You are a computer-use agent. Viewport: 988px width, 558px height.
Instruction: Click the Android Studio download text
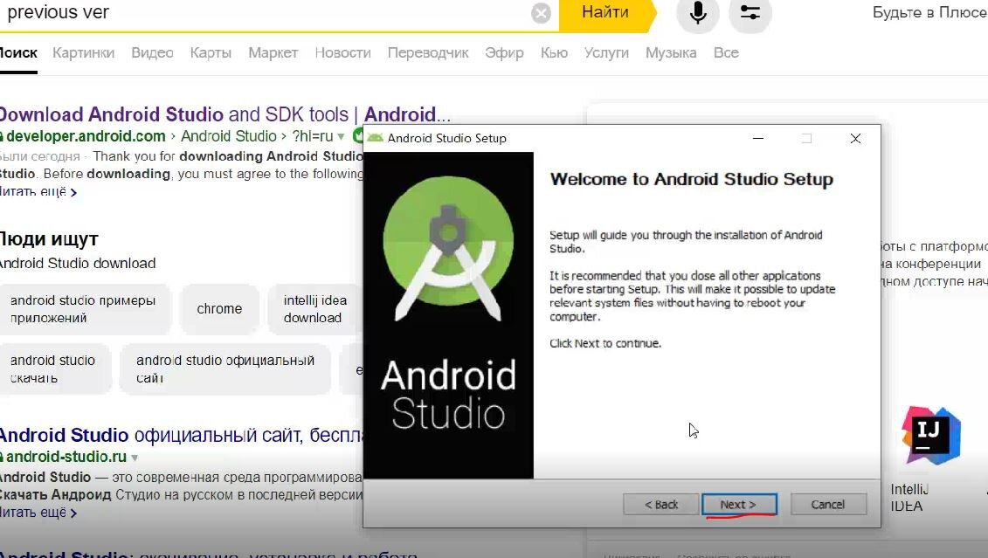[78, 263]
